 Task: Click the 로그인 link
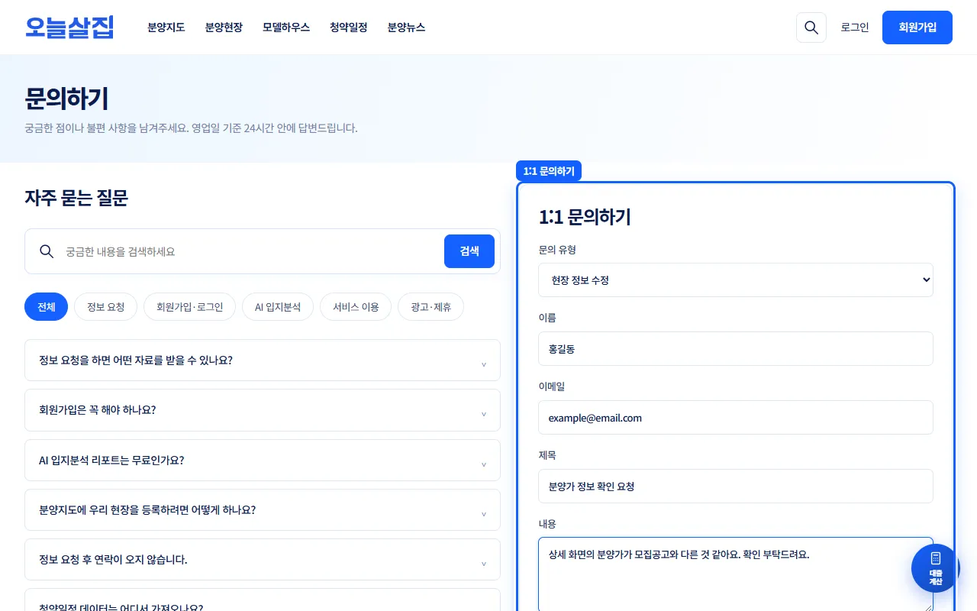pyautogui.click(x=855, y=27)
